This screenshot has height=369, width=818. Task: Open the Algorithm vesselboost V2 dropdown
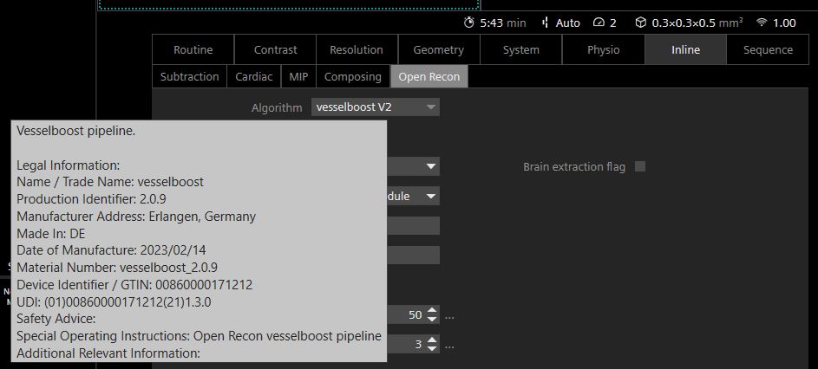click(376, 107)
